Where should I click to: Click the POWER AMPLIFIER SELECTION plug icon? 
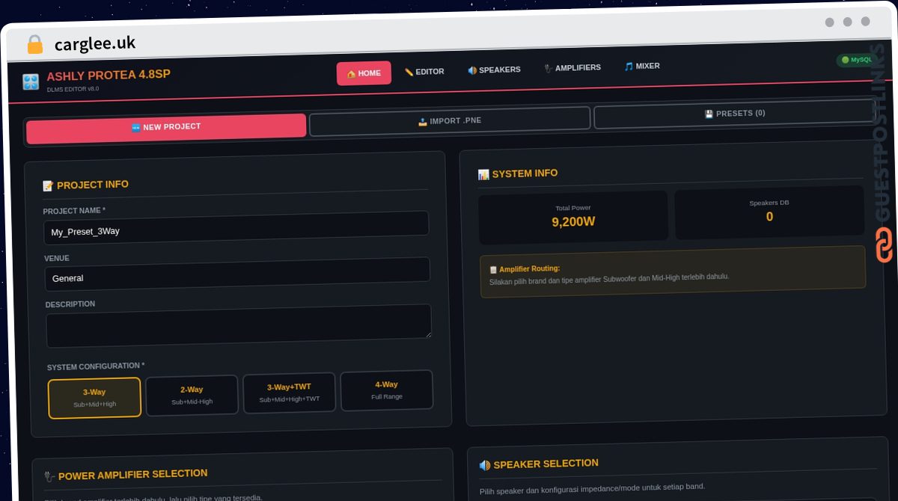point(49,476)
